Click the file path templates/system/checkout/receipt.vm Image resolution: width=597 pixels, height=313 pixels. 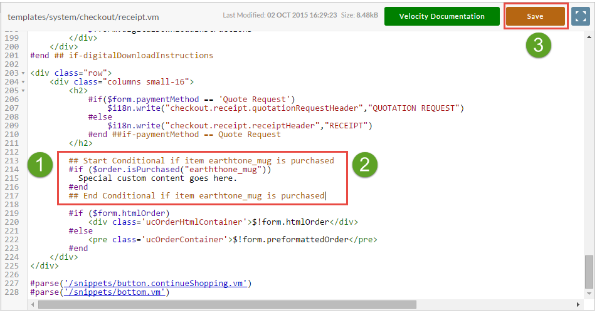[83, 17]
